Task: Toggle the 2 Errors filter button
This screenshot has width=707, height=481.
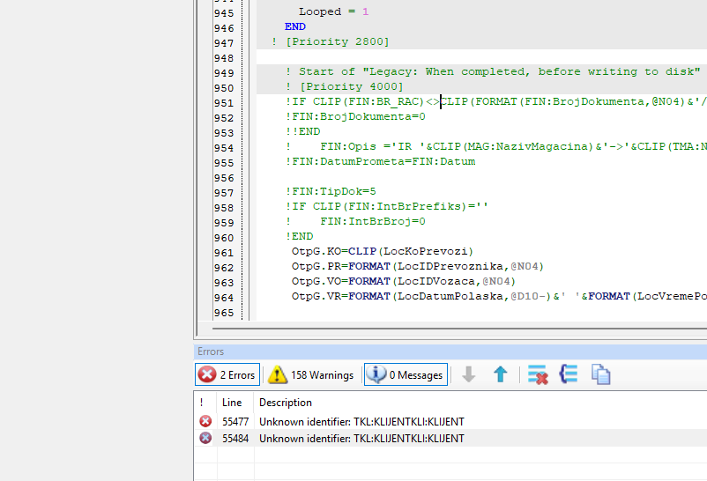Action: pos(227,374)
